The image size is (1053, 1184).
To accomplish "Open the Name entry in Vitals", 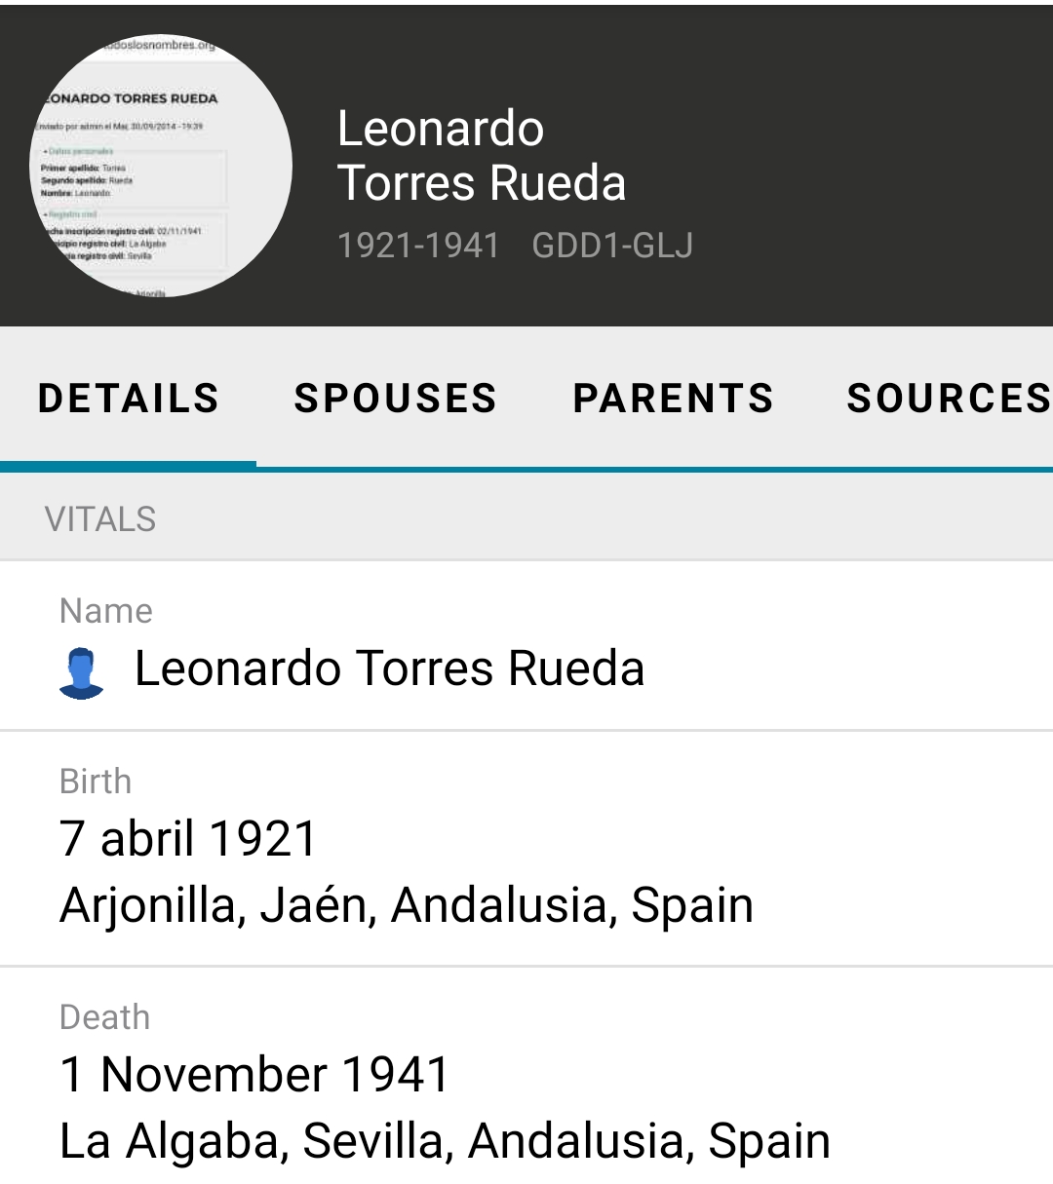I will [x=390, y=669].
